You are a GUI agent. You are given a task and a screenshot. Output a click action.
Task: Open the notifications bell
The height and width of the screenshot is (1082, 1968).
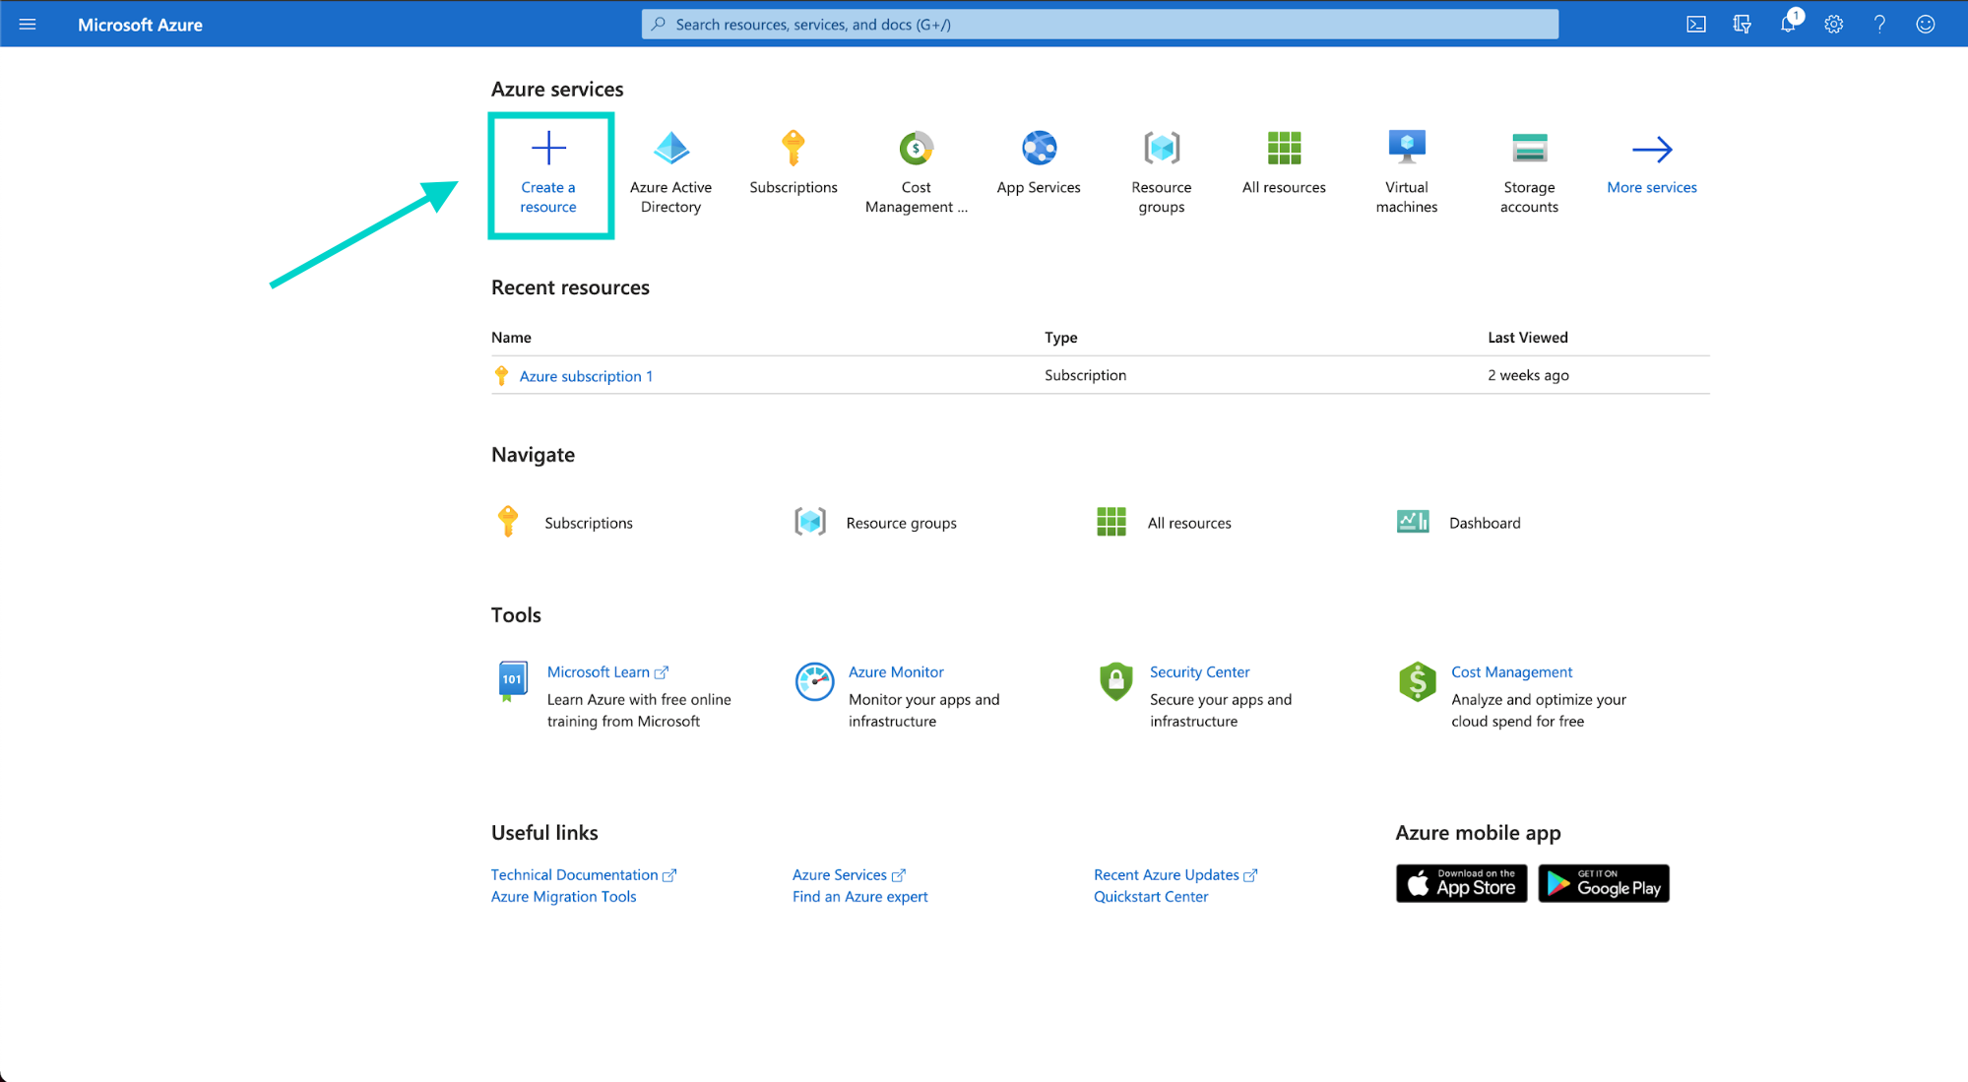[1789, 23]
